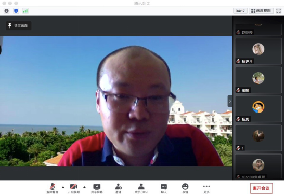Switch to gallery view (画廊视图)
Screen dimensions: 285x196
coord(261,11)
